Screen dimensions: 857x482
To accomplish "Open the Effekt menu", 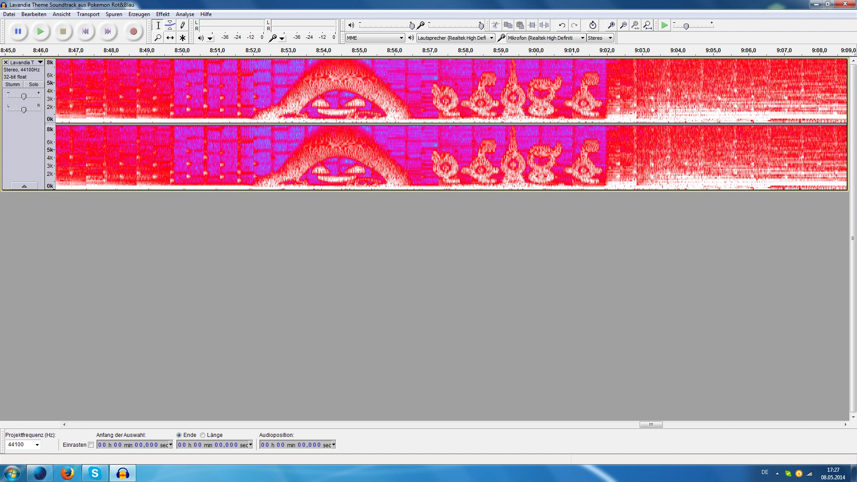I will (162, 14).
